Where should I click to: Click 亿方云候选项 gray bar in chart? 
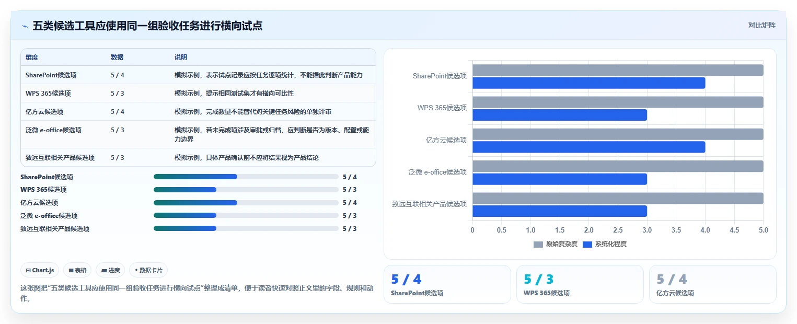(618, 134)
